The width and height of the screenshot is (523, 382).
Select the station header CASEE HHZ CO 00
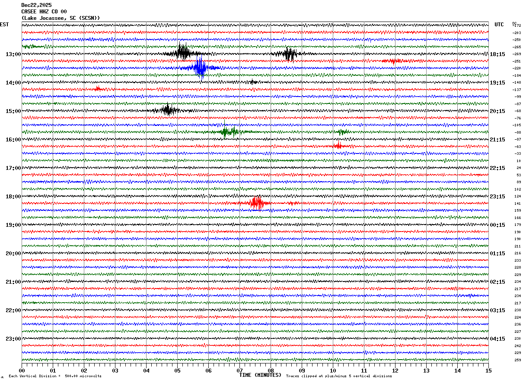tap(44, 12)
